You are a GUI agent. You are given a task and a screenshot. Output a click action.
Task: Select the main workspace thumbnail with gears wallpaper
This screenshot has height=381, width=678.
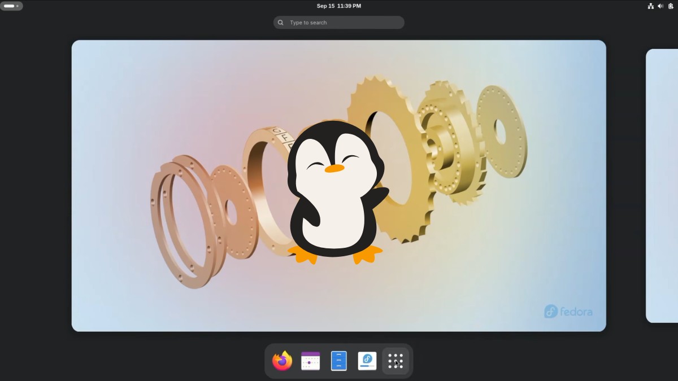pos(339,186)
